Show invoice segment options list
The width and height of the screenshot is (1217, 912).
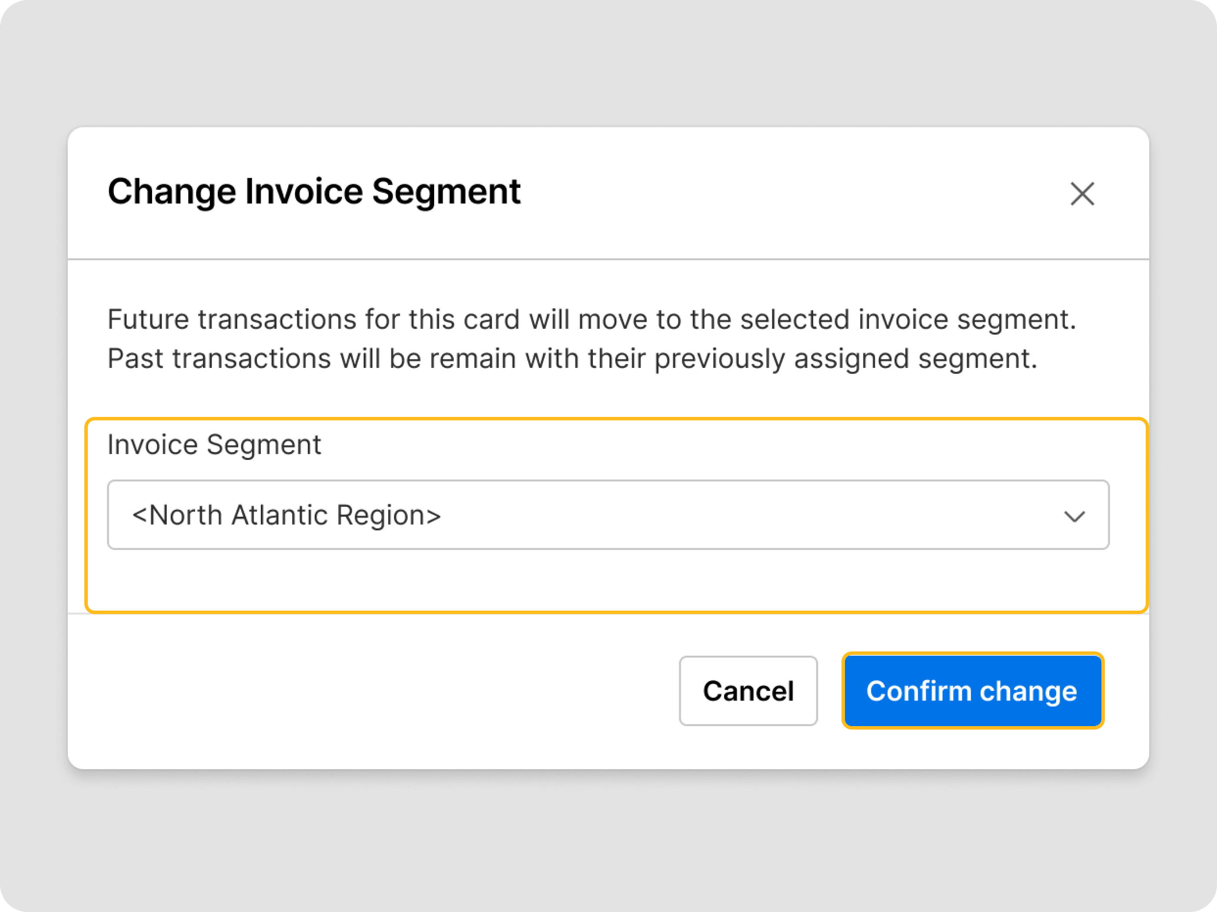tap(607, 515)
